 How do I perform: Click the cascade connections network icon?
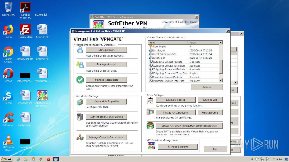80,137
